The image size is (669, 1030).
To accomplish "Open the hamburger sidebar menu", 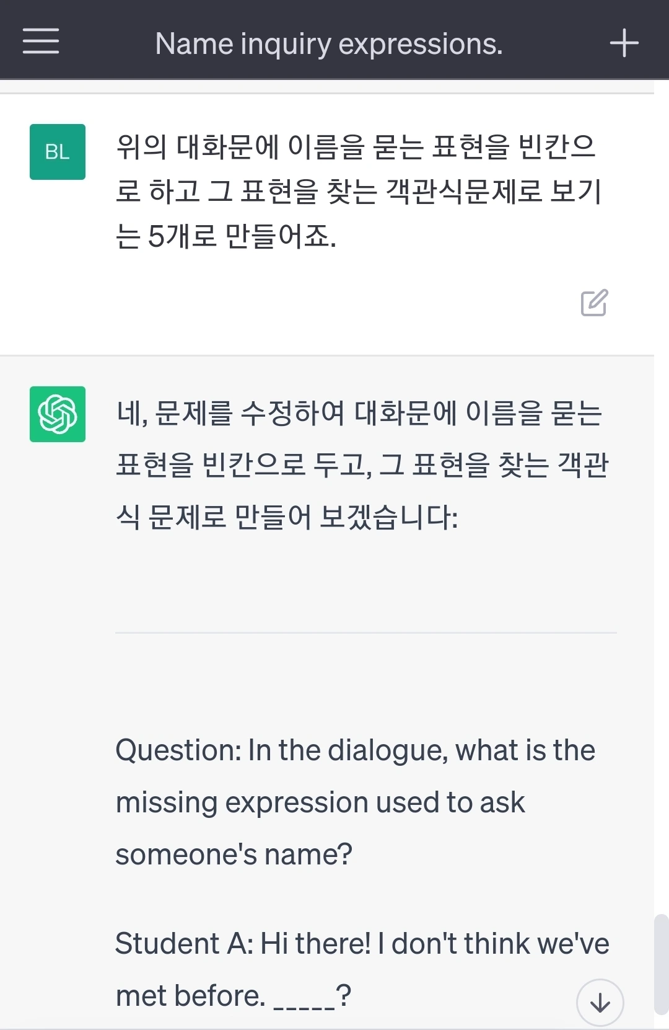I will click(41, 41).
